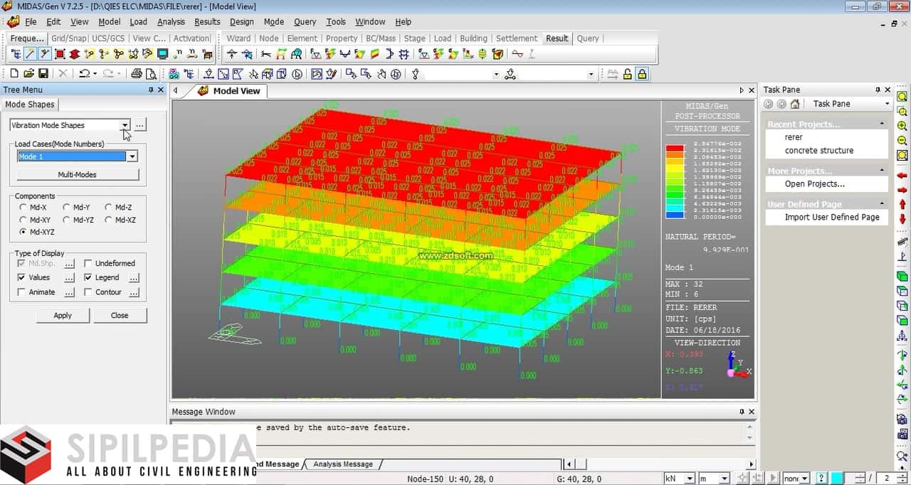Click the Multi-Modes button
Screen dimensions: 911x485
click(x=77, y=175)
